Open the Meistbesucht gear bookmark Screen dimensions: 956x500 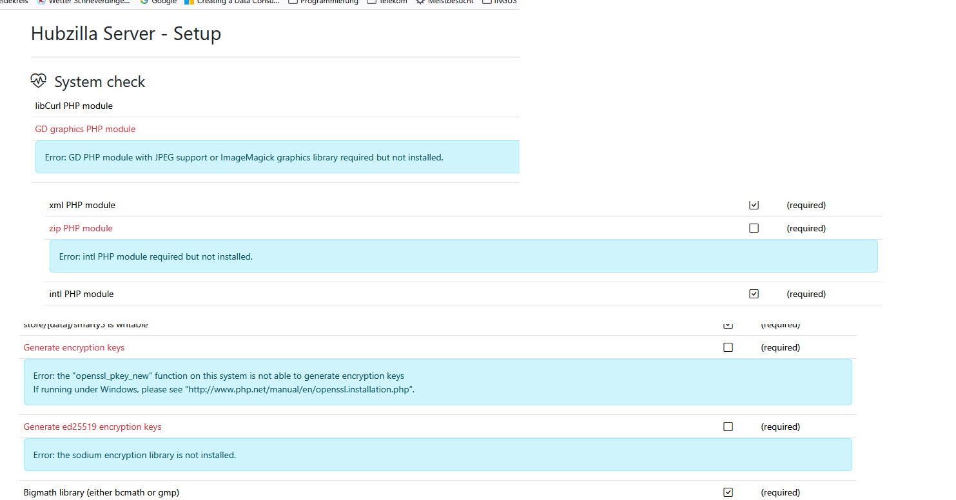tap(445, 2)
